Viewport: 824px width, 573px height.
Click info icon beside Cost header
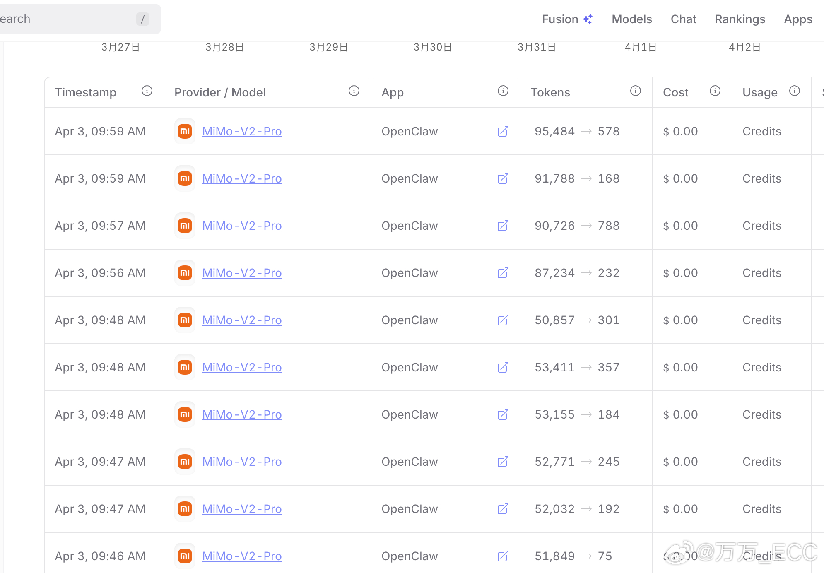click(715, 91)
